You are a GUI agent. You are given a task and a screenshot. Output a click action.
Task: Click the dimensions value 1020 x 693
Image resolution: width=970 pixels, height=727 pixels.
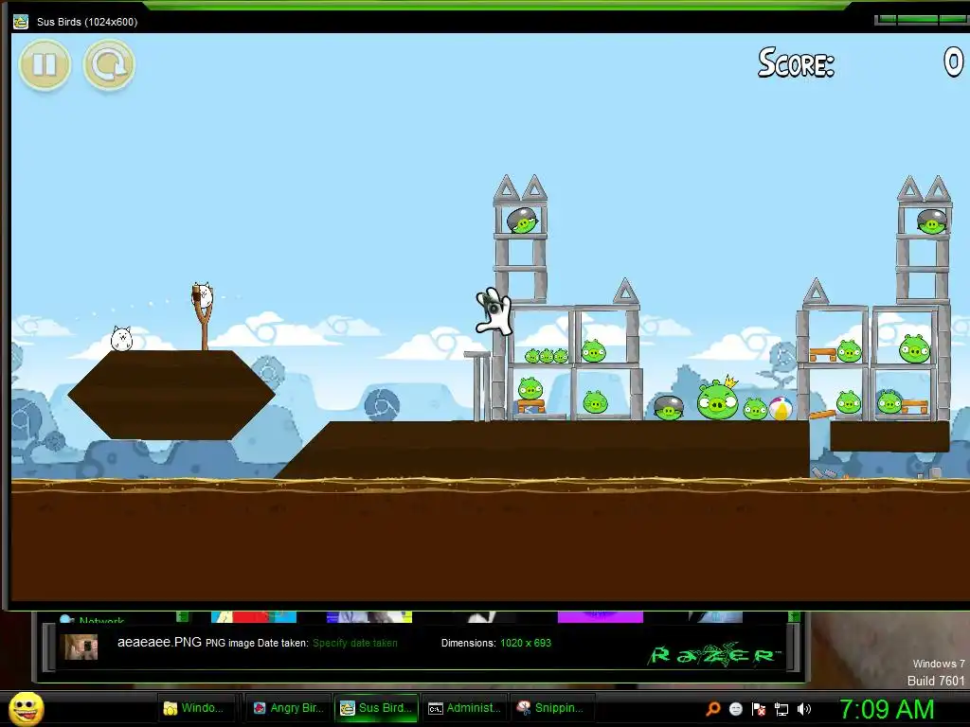click(526, 643)
